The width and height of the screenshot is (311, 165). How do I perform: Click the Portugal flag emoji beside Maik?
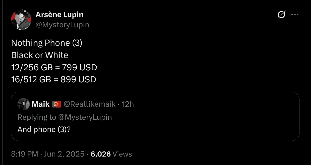[56, 104]
